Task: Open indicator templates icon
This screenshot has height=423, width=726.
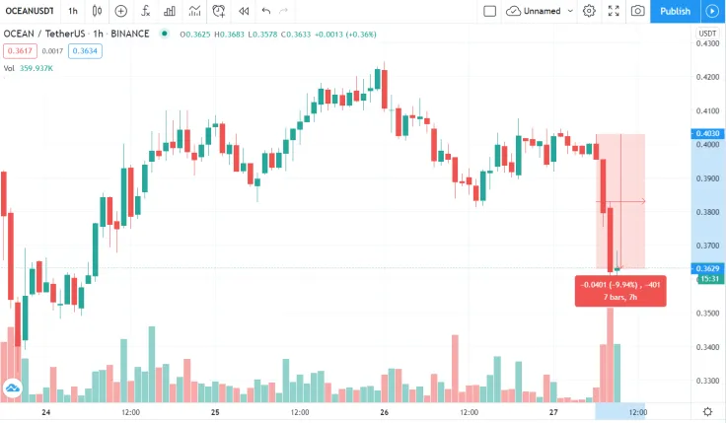Action: point(194,11)
